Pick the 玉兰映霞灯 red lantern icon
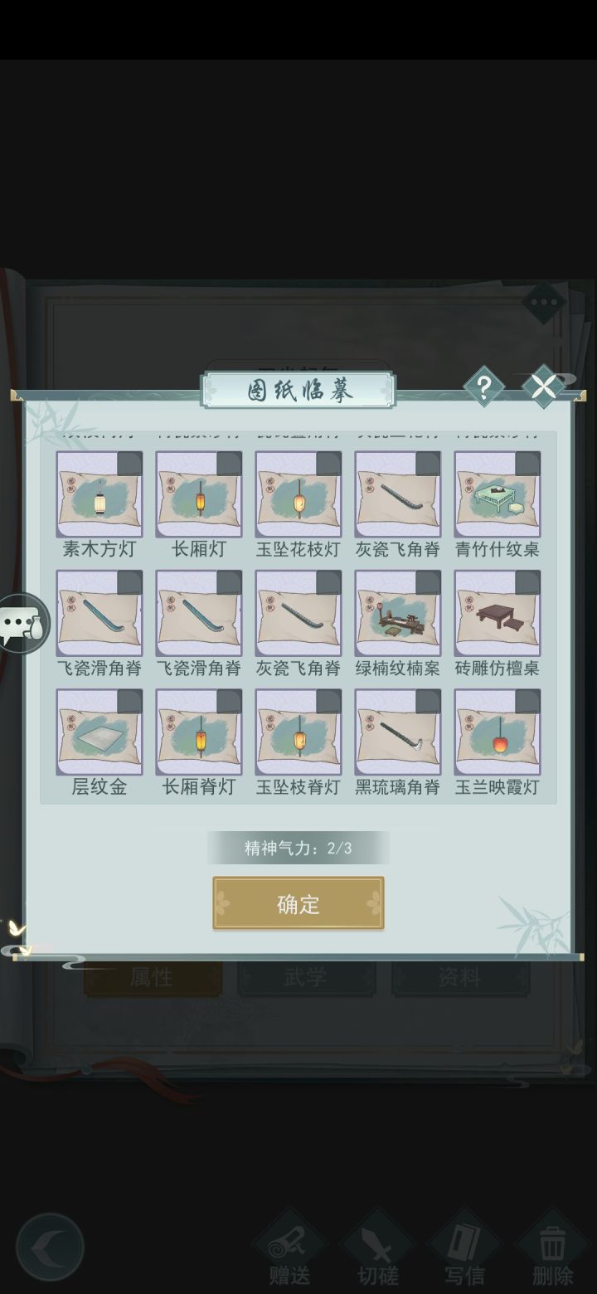The height and width of the screenshot is (1294, 597). point(498,732)
